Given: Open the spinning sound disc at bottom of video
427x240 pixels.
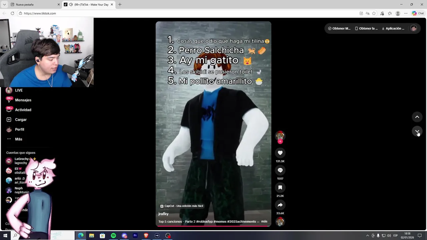Looking at the screenshot, I should pos(280,221).
